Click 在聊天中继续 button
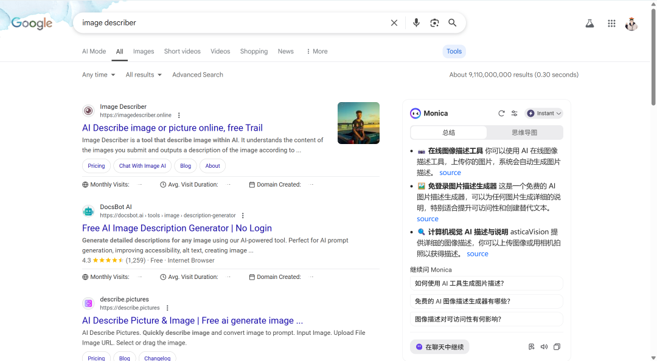Image resolution: width=657 pixels, height=361 pixels. (x=440, y=347)
